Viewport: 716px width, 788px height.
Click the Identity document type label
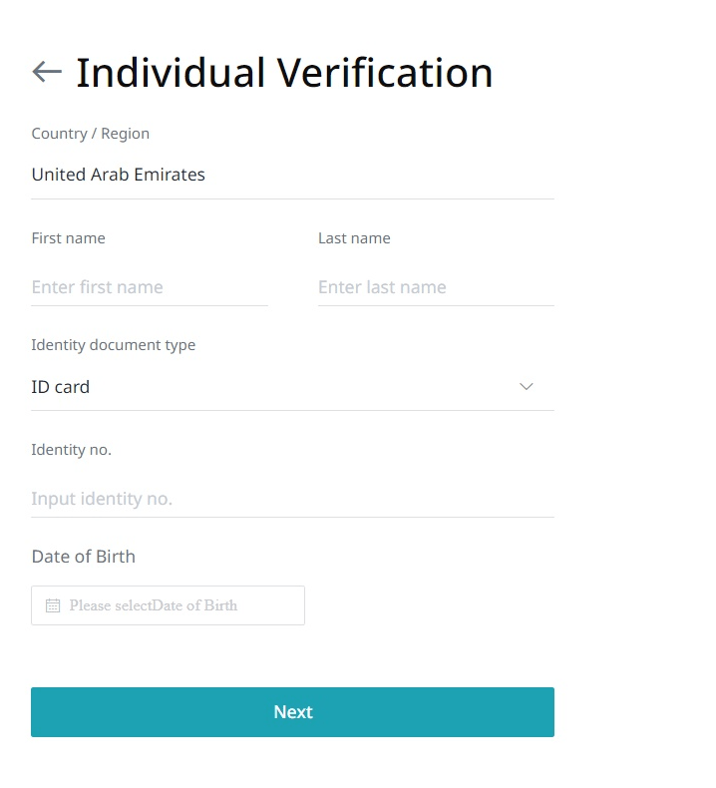114,345
